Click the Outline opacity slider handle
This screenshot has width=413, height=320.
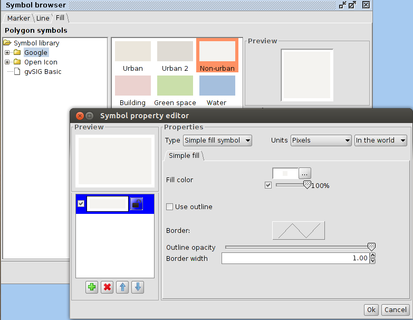pos(371,247)
